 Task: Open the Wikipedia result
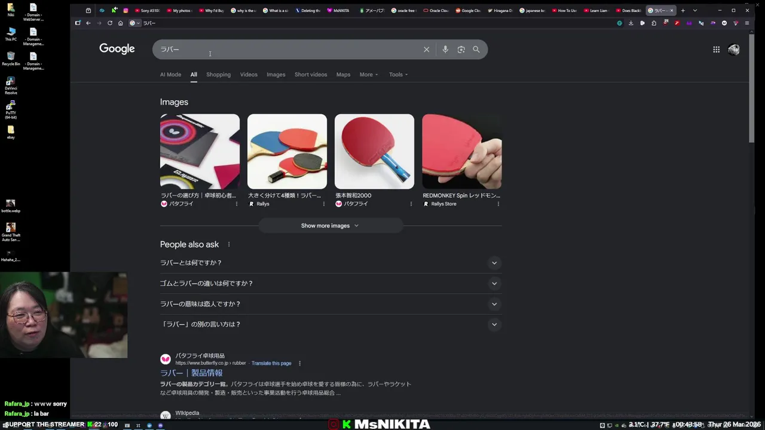[187, 413]
